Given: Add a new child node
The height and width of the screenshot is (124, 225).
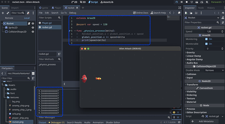Looking at the screenshot, I should (3, 13).
